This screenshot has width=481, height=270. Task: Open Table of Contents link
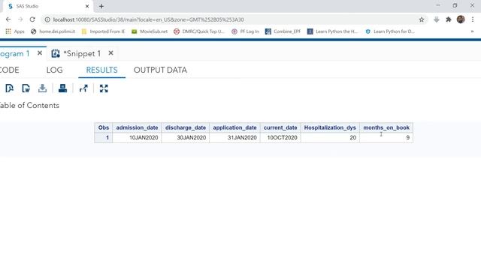29,105
